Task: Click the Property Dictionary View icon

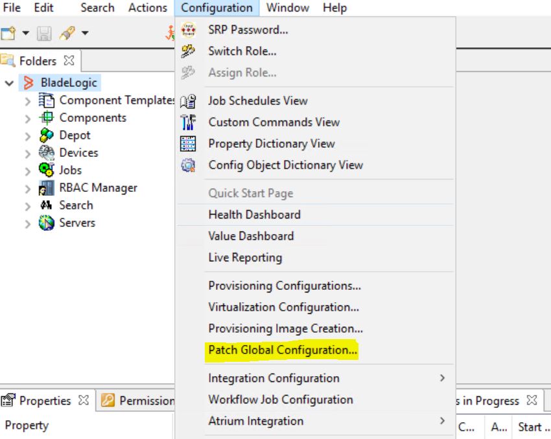Action: (x=188, y=144)
